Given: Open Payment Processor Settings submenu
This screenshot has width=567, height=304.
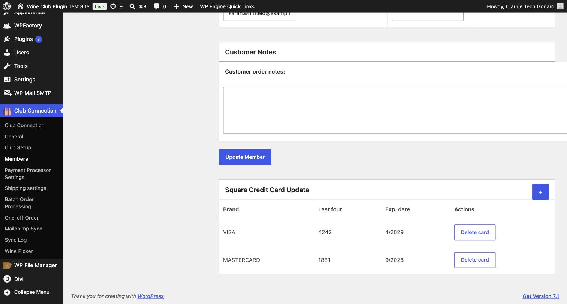Looking at the screenshot, I should [x=27, y=174].
